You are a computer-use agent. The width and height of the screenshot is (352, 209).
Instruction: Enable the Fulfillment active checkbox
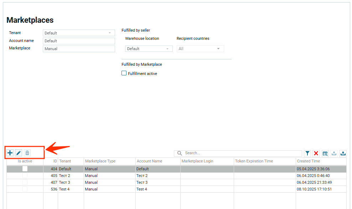point(124,73)
